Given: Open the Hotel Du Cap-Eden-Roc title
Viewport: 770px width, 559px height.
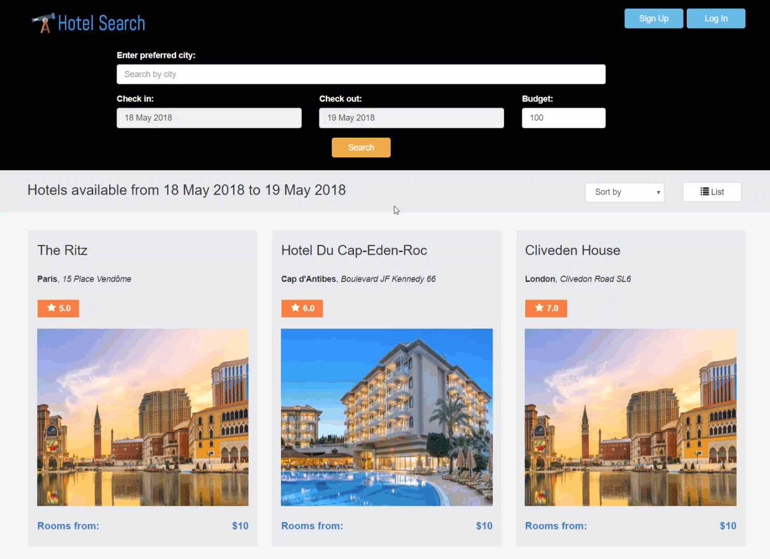Looking at the screenshot, I should click(354, 251).
